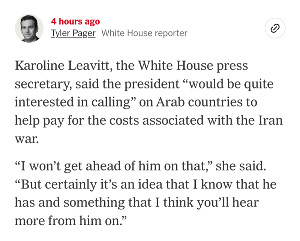The height and width of the screenshot is (241, 300).
Task: Click the "White House reporter" label
Action: point(144,33)
